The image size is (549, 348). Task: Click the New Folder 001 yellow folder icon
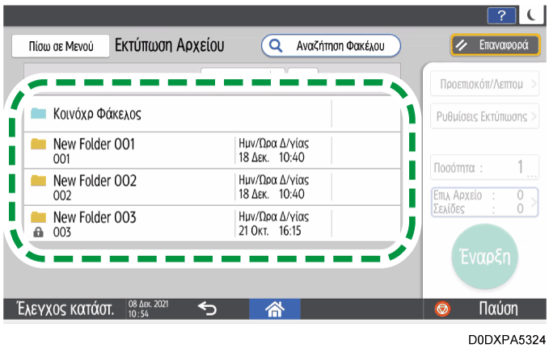point(38,145)
